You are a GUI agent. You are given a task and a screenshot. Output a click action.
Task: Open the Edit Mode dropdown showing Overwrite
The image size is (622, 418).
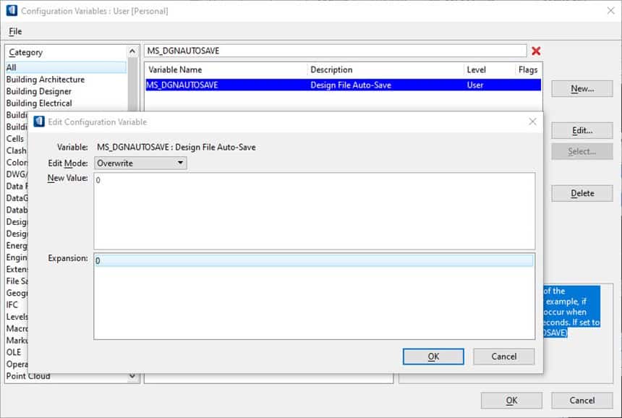(x=179, y=163)
